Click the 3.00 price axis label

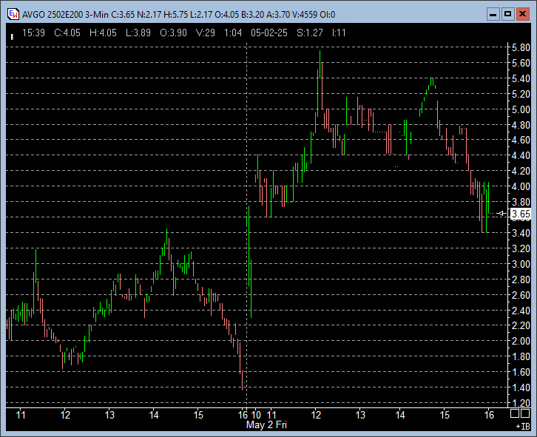coord(521,264)
